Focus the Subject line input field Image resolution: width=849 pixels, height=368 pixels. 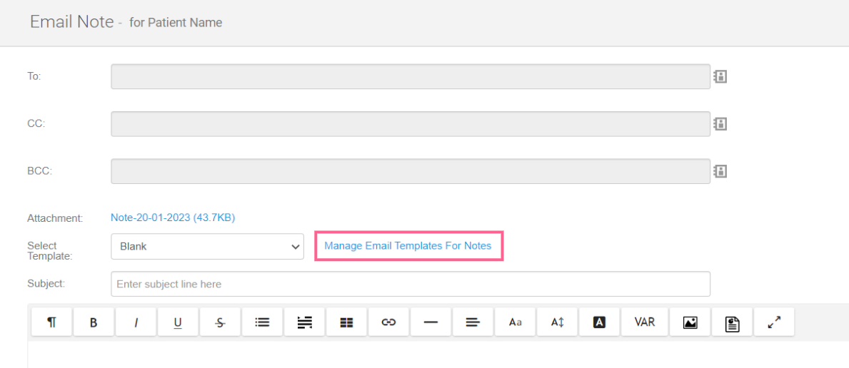411,284
